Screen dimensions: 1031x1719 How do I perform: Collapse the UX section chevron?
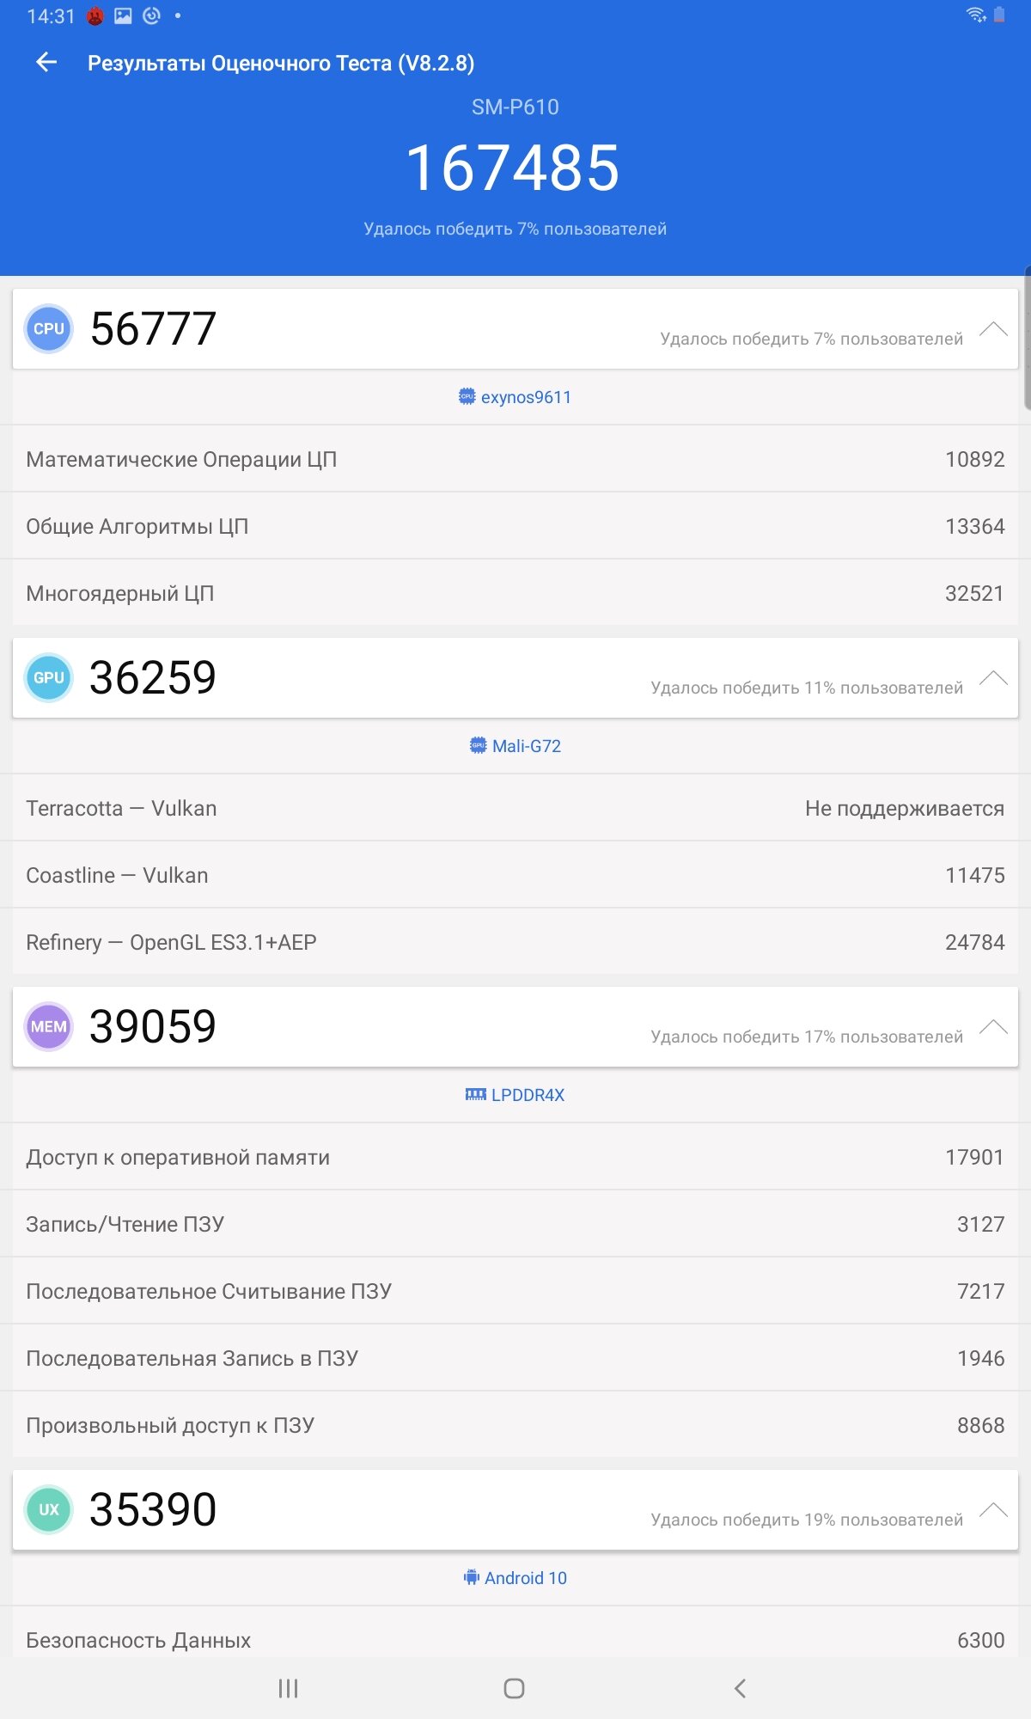(993, 1510)
